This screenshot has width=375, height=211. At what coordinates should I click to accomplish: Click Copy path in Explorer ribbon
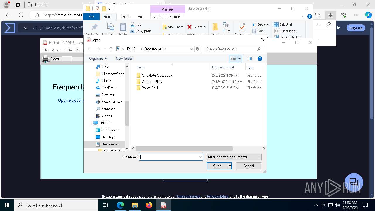point(141,31)
